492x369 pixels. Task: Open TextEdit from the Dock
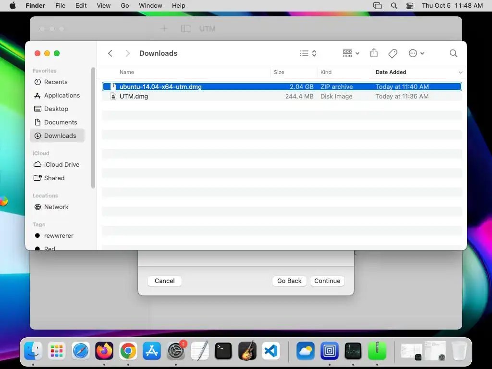[199, 350]
